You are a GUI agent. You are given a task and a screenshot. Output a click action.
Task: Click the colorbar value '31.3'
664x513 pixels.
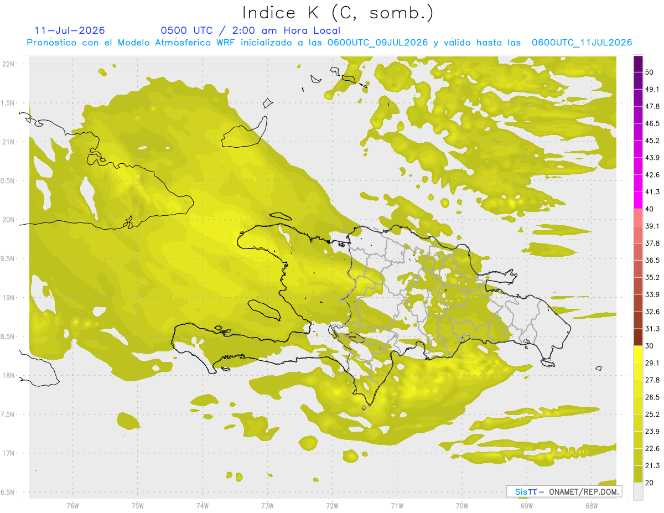tap(652, 329)
